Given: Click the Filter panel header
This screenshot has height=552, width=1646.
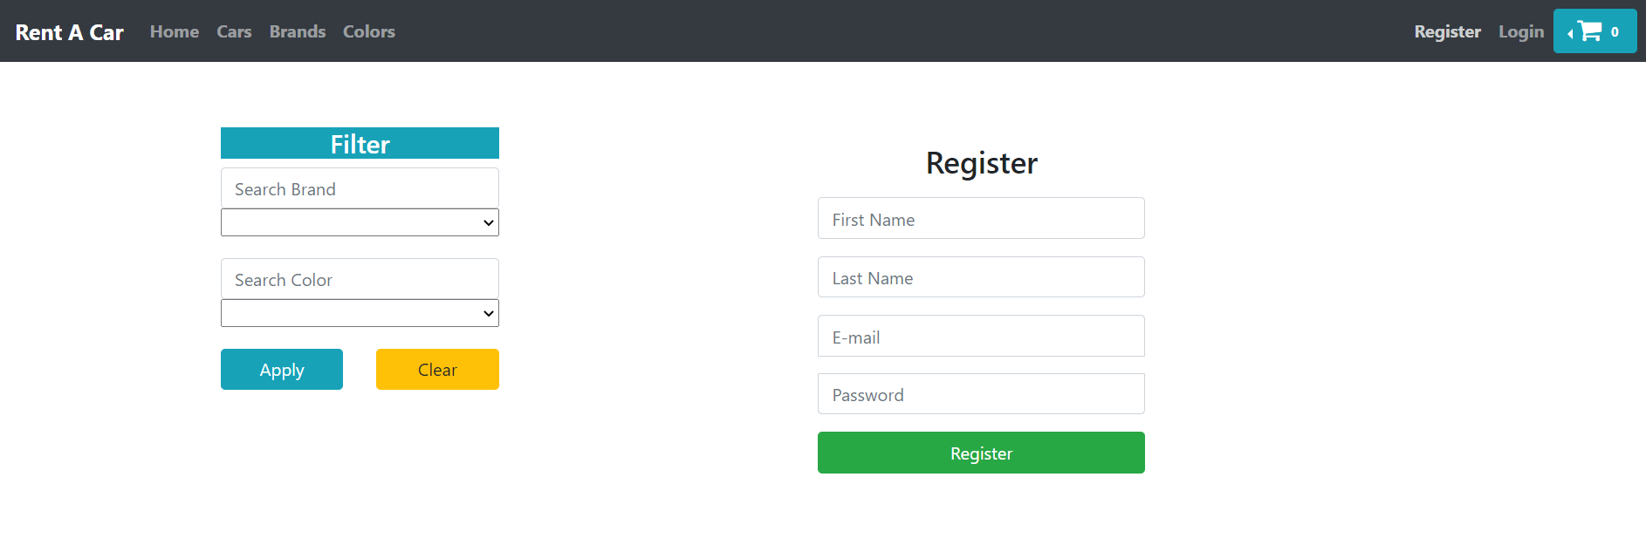Looking at the screenshot, I should point(360,143).
